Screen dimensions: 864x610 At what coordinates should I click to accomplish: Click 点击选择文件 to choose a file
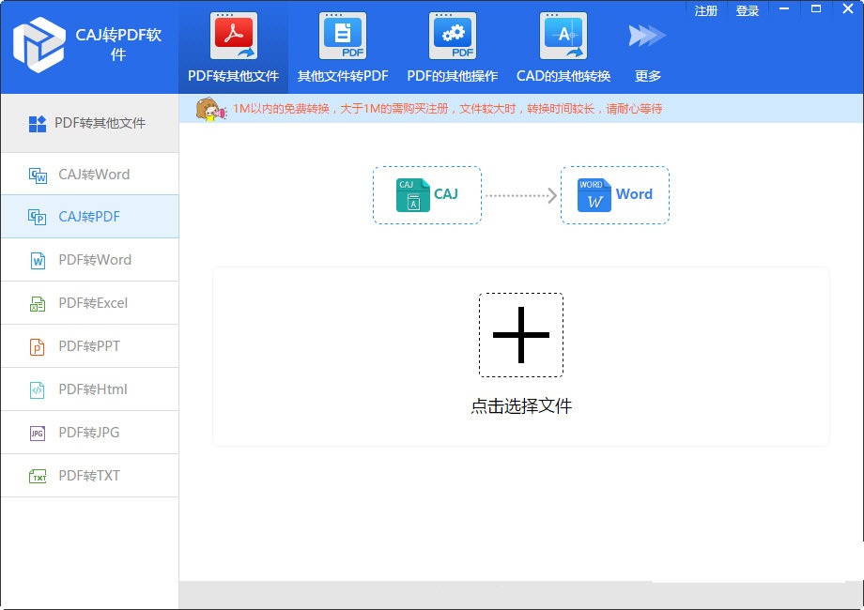[x=520, y=406]
